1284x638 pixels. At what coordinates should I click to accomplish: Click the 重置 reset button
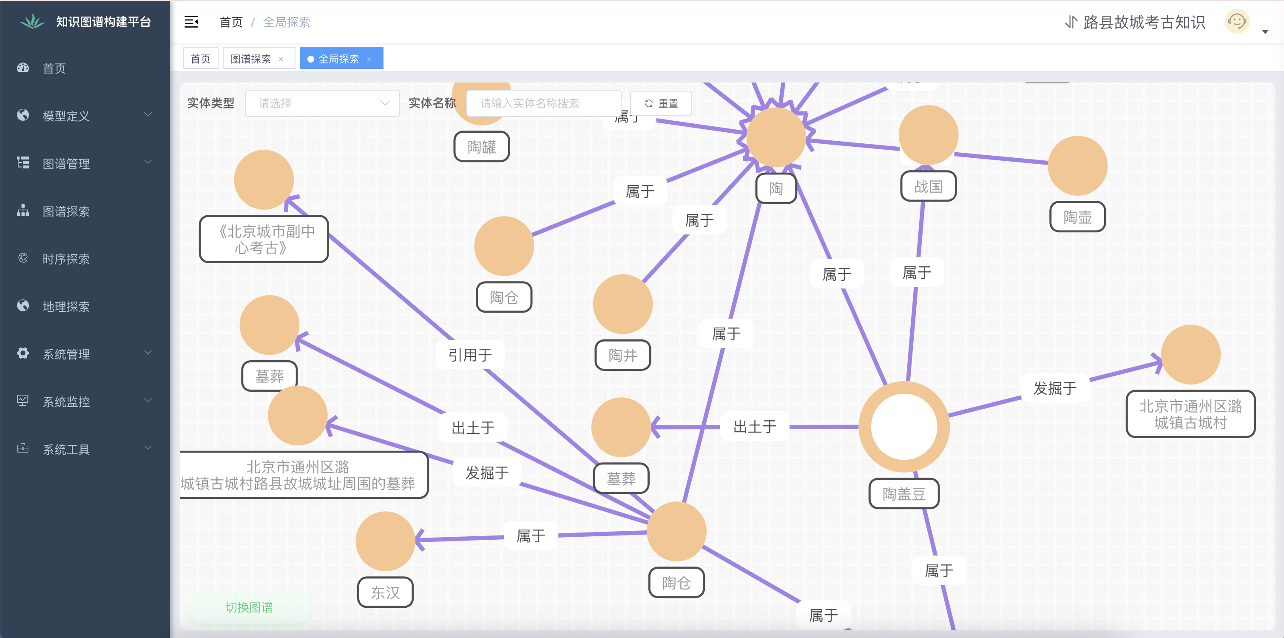661,103
